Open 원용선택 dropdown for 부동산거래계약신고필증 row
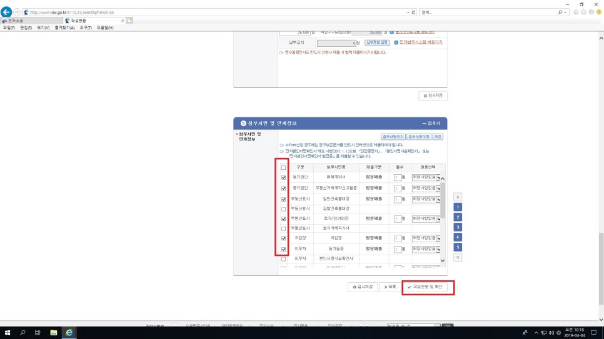This screenshot has height=339, width=604. point(426,188)
